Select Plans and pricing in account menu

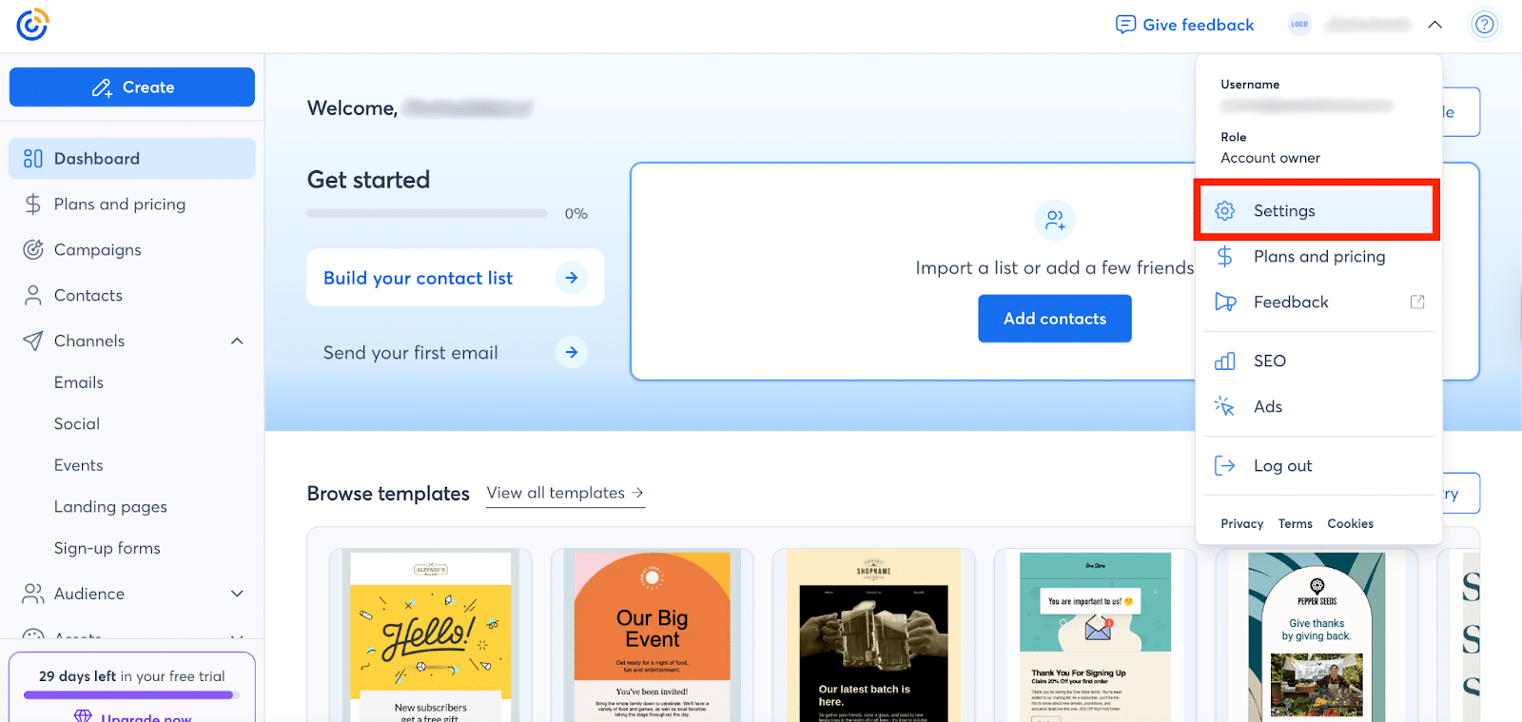coord(1318,257)
